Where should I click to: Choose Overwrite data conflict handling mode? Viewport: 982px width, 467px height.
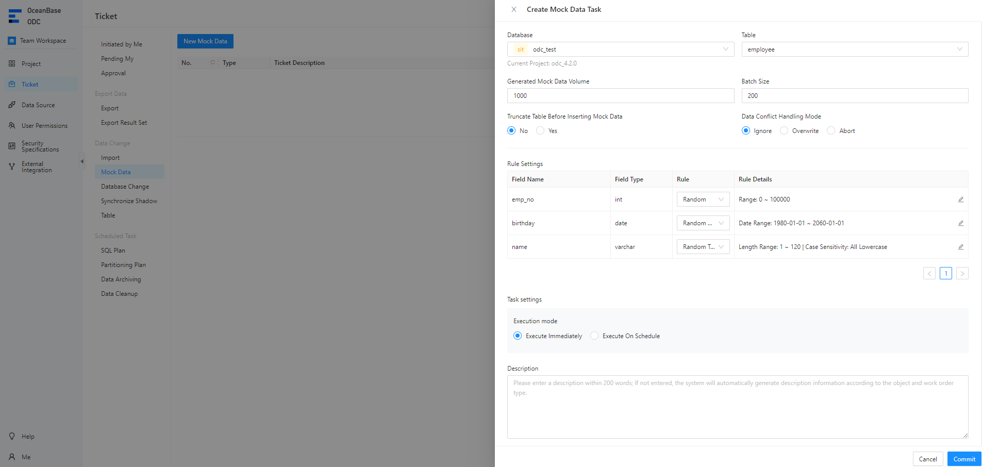pos(784,131)
